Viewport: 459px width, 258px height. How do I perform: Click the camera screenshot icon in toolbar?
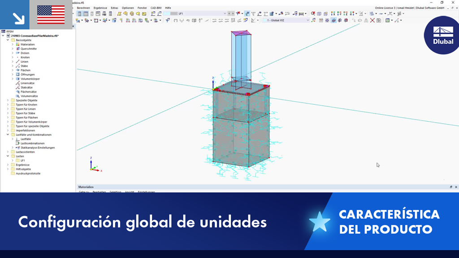[378, 20]
